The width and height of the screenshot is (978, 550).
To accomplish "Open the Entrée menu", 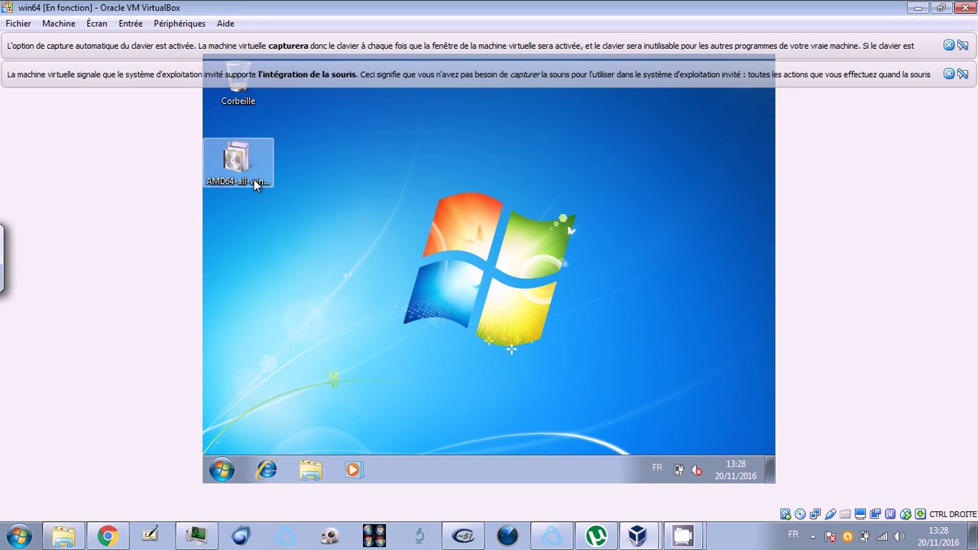I will [131, 24].
